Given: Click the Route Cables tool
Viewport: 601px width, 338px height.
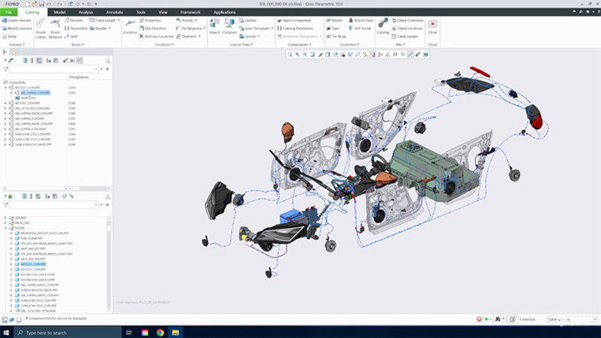Looking at the screenshot, I should point(41,29).
